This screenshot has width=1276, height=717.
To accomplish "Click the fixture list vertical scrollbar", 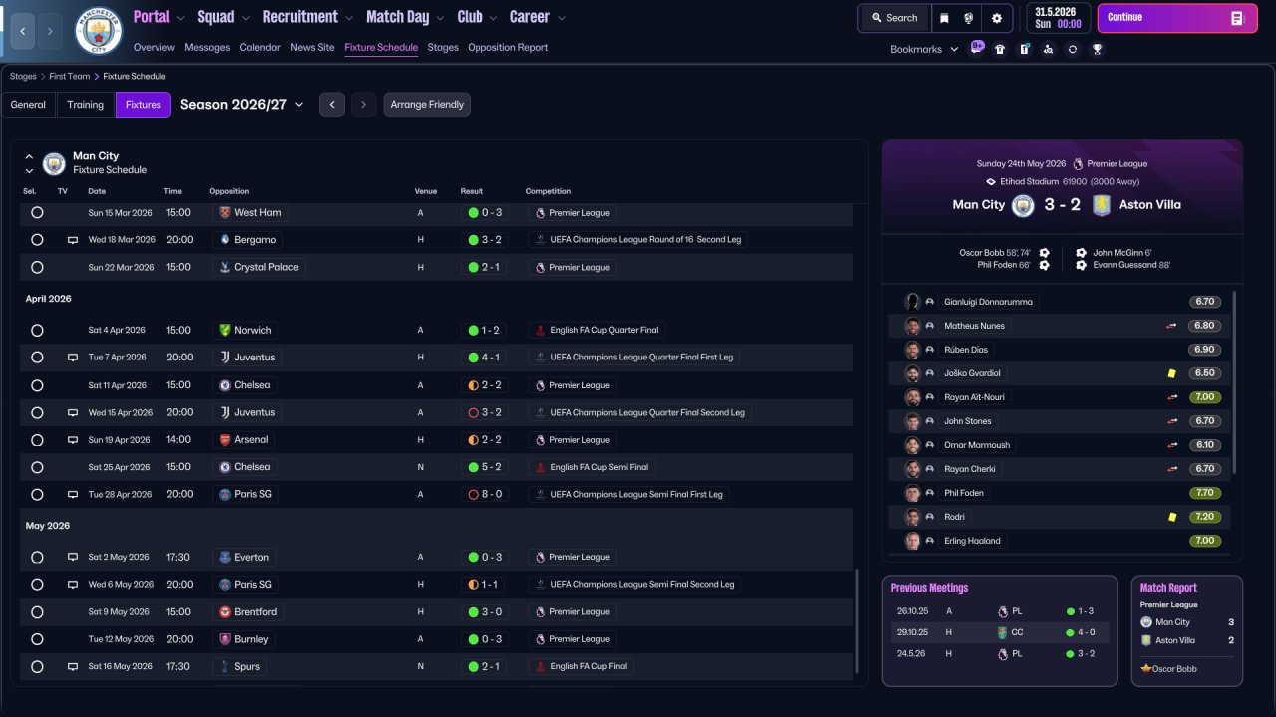I will pyautogui.click(x=856, y=622).
